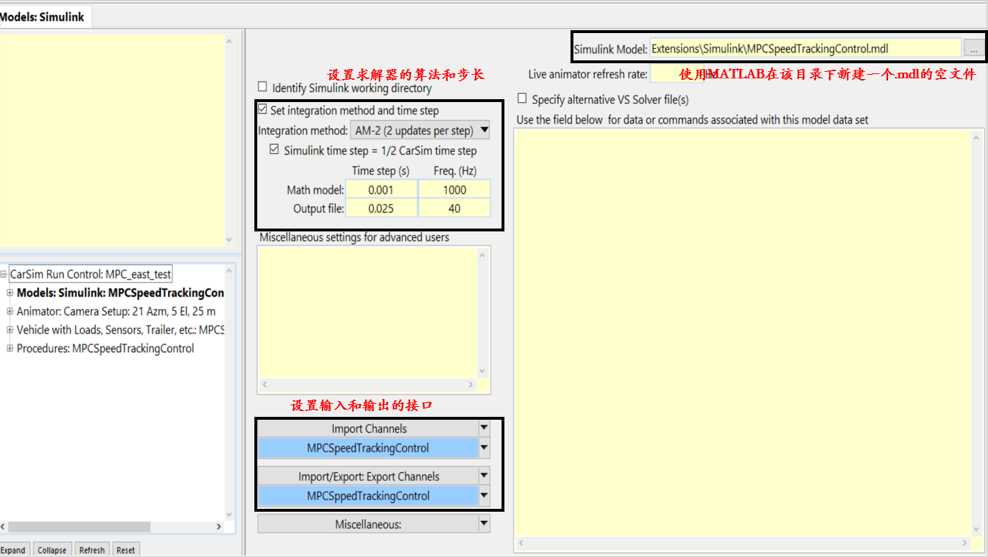Click the Refresh button
This screenshot has height=557, width=988.
coord(92,549)
